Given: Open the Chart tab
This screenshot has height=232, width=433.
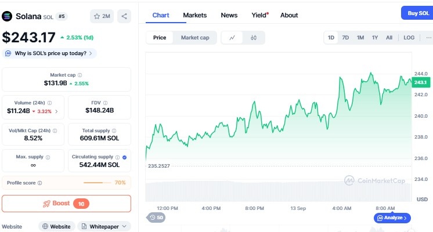Looking at the screenshot, I should 161,15.
